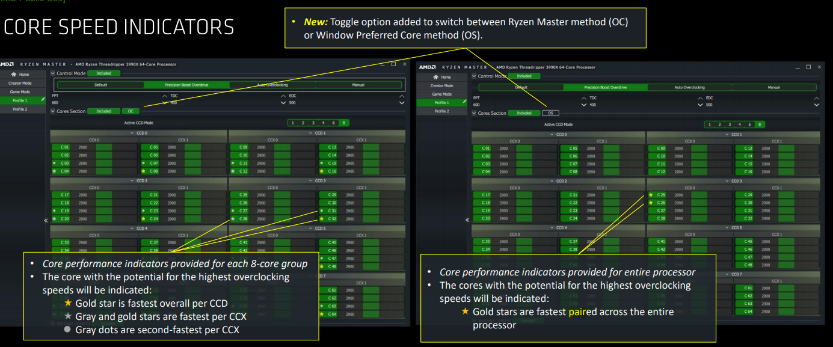
Task: Click the gold star beside C 26, right window
Action: pos(651,203)
